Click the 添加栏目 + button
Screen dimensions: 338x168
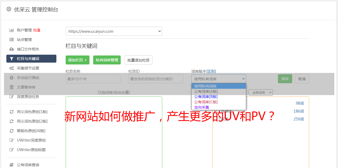click(78, 60)
